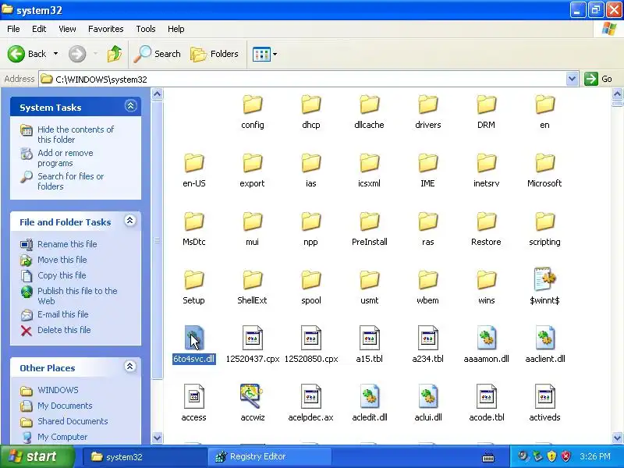
Task: Click Delete this file link
Action: [x=64, y=329]
